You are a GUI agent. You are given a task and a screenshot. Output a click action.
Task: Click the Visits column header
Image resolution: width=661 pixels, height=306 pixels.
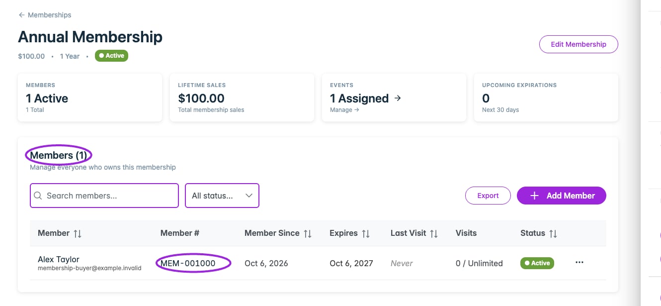(466, 233)
